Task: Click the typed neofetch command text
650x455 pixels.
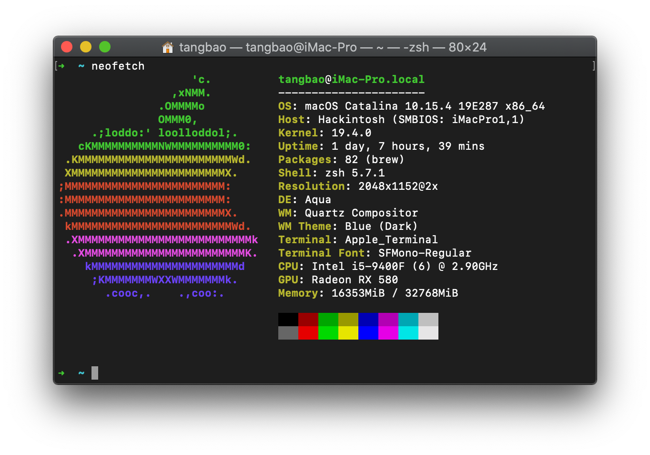Action: tap(118, 66)
